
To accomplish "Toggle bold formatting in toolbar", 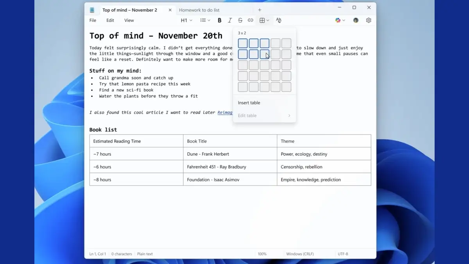I will click(220, 20).
